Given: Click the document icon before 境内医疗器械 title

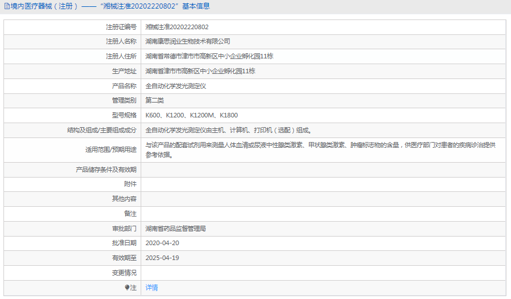Looking at the screenshot, I should point(7,6).
